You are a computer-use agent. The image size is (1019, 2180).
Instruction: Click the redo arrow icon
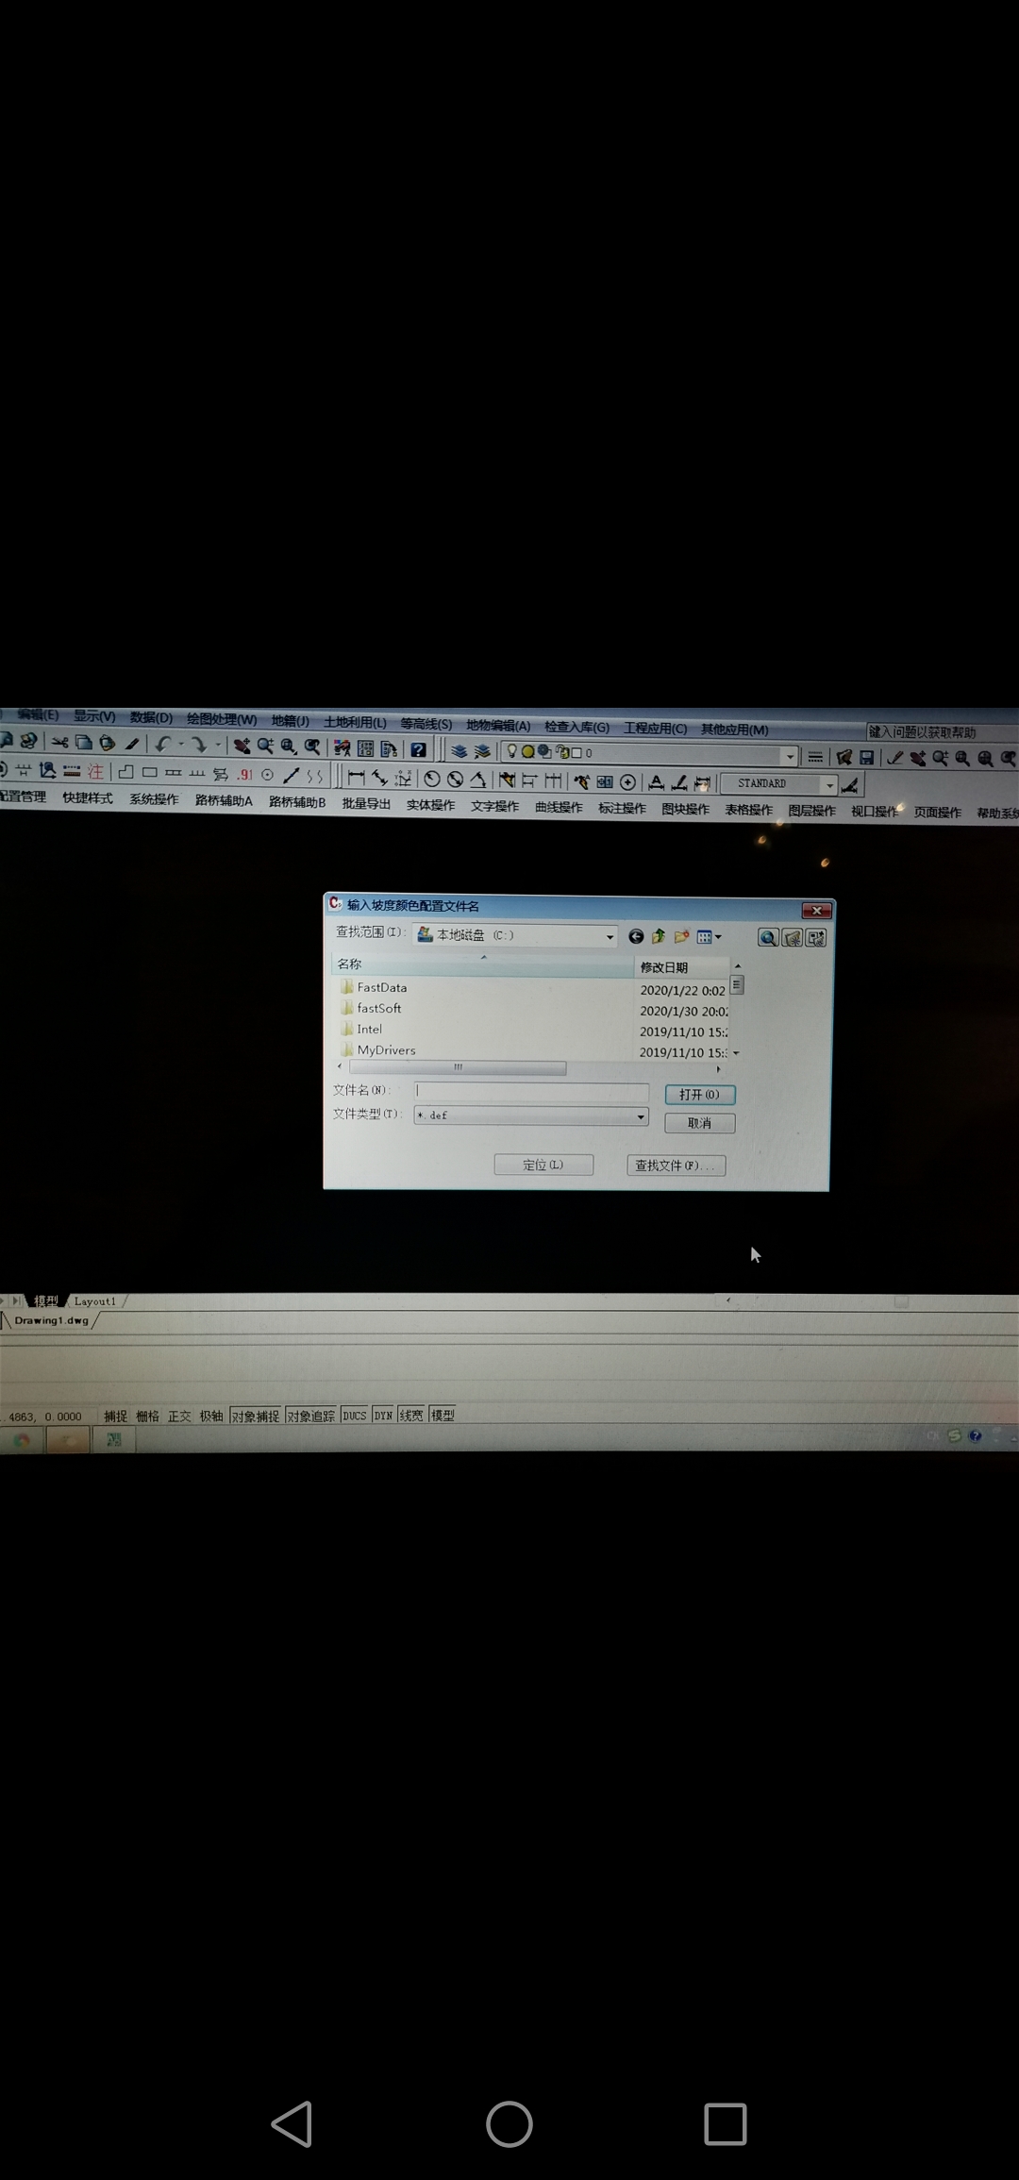(198, 745)
